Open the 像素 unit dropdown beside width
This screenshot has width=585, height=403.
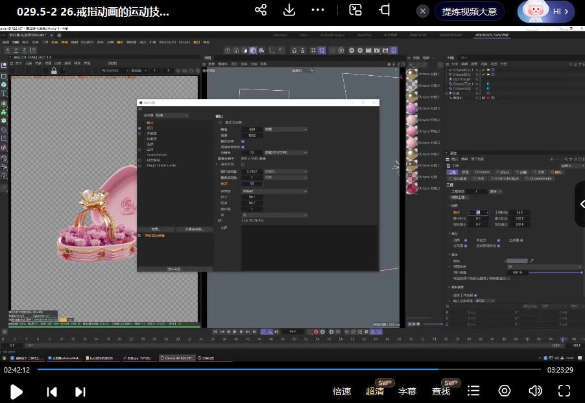pos(285,129)
